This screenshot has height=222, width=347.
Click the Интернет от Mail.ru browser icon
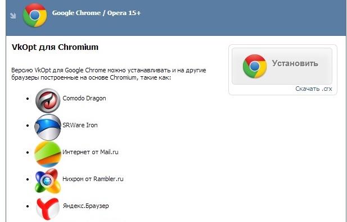pos(48,154)
